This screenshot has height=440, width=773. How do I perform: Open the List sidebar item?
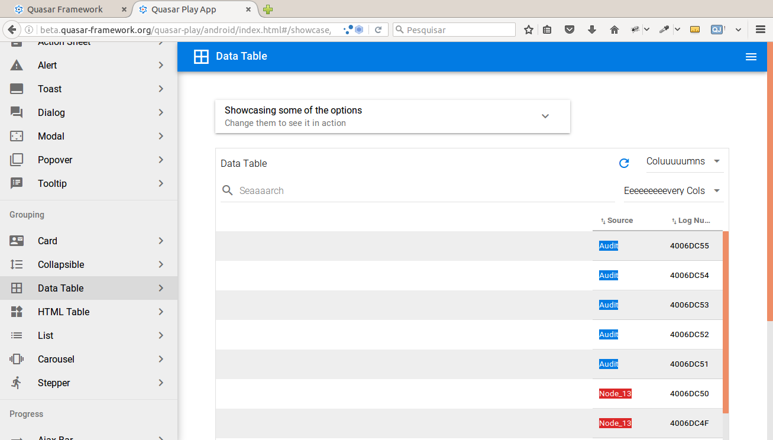point(89,335)
